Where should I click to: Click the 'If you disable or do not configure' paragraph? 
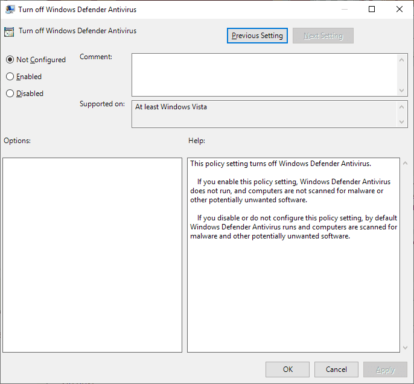[x=293, y=227]
